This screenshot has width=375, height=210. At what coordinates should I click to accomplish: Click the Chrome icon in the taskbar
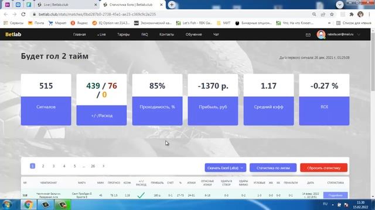(28, 205)
